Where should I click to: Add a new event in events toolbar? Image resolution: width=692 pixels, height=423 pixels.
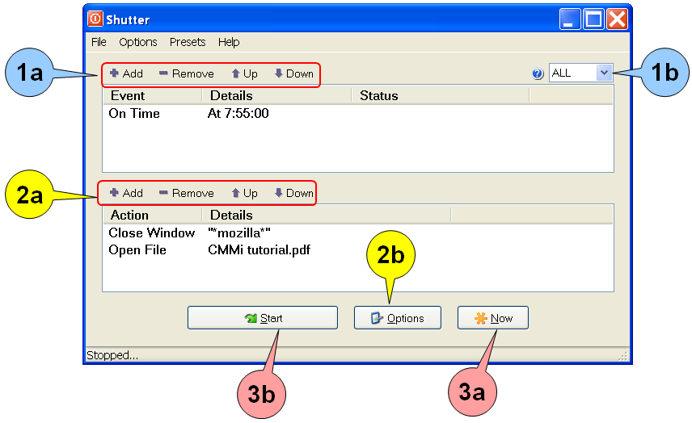coord(126,73)
